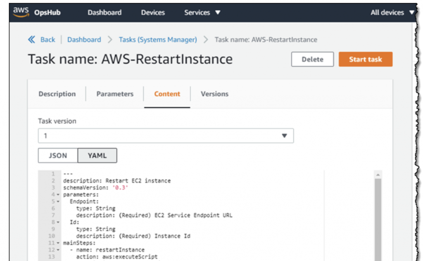Click the 'type: String' line under Id
The width and height of the screenshot is (423, 261).
(95, 229)
